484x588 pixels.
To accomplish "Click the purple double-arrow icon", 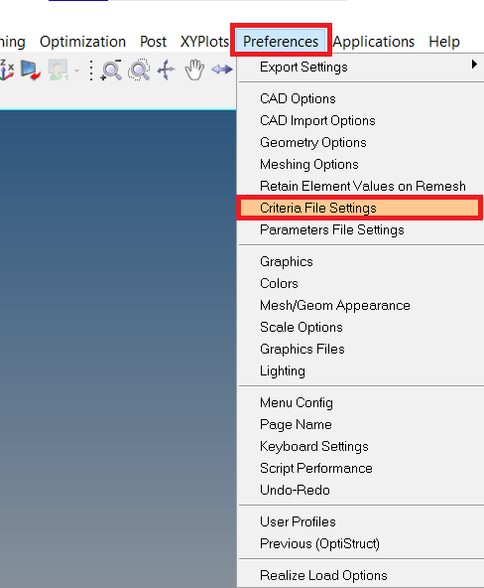I will click(222, 70).
